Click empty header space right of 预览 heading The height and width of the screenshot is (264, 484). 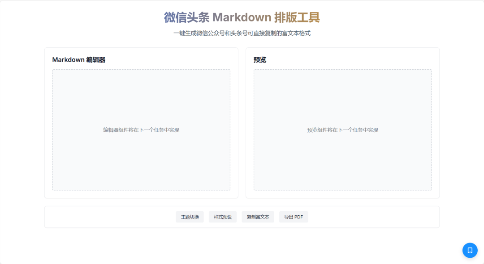pyautogui.click(x=350, y=60)
